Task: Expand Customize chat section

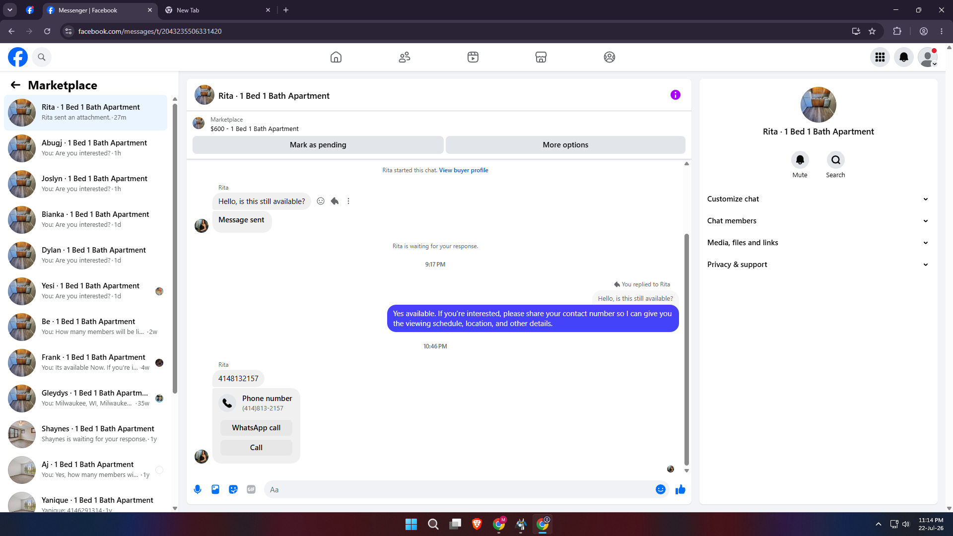Action: pyautogui.click(x=818, y=199)
